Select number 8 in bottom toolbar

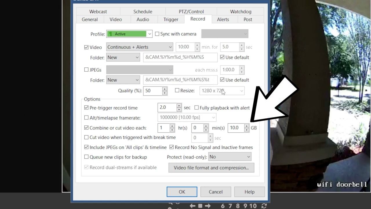[238, 206]
